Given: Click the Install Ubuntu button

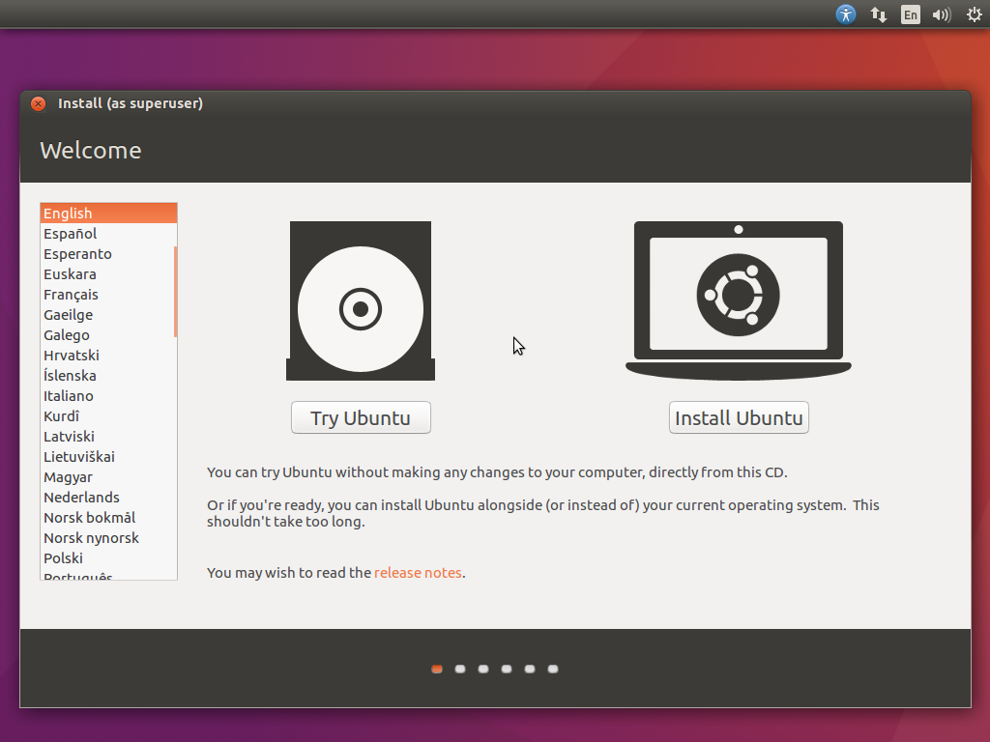Looking at the screenshot, I should pos(738,417).
